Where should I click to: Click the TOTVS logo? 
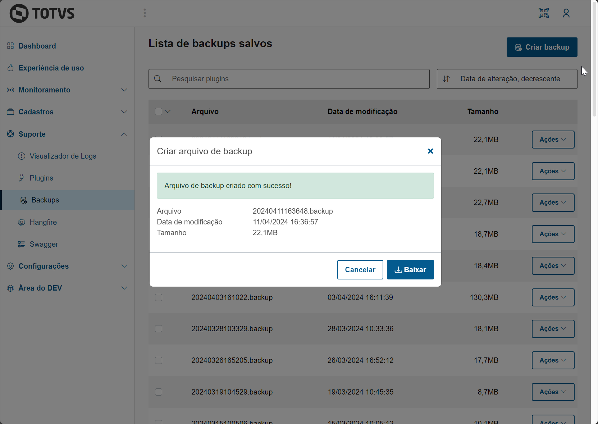(x=42, y=13)
